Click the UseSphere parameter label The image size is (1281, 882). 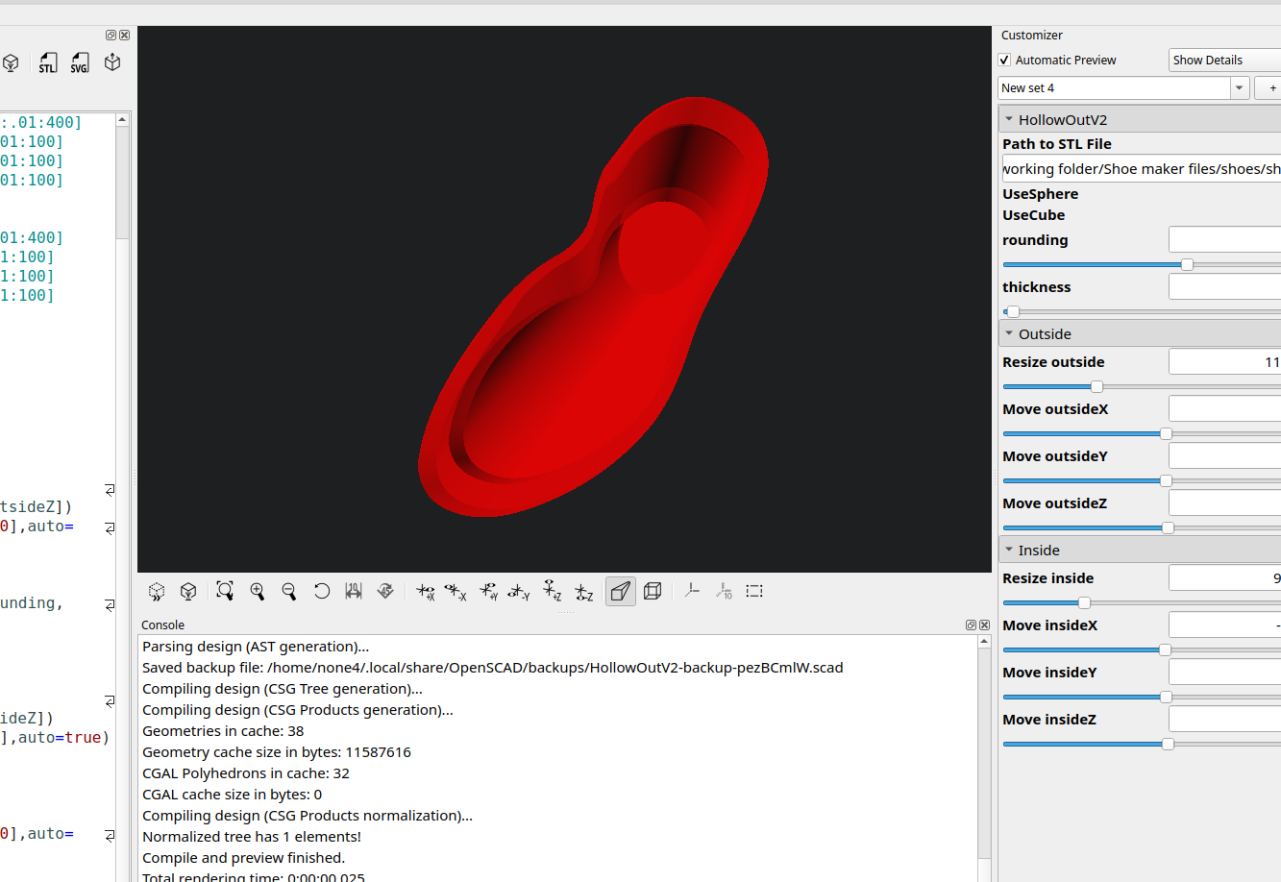point(1040,193)
